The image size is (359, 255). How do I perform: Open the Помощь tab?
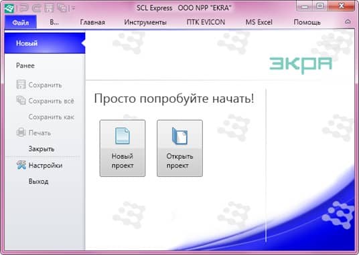[307, 23]
